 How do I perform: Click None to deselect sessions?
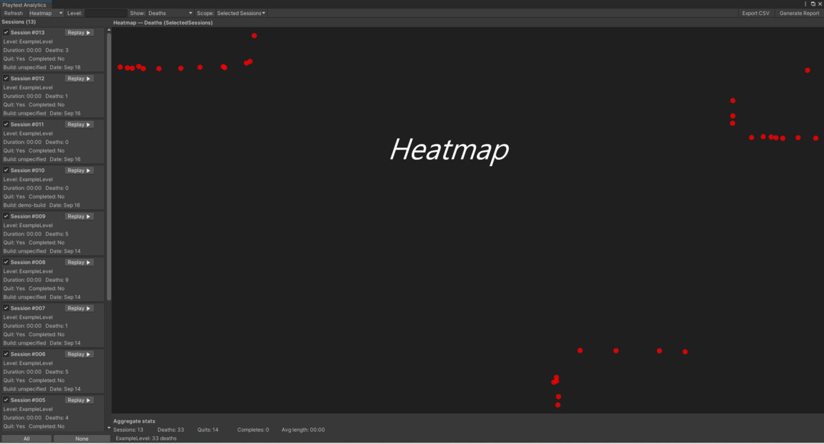tap(82, 439)
